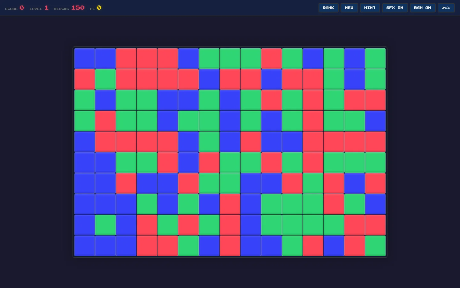
Task: Select the blue block ending the fourth row
Action: (x=375, y=121)
